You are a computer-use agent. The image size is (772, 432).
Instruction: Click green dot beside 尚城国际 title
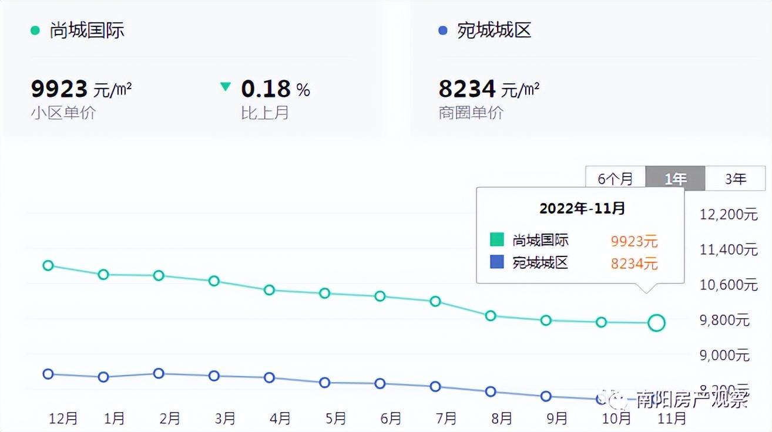point(35,31)
